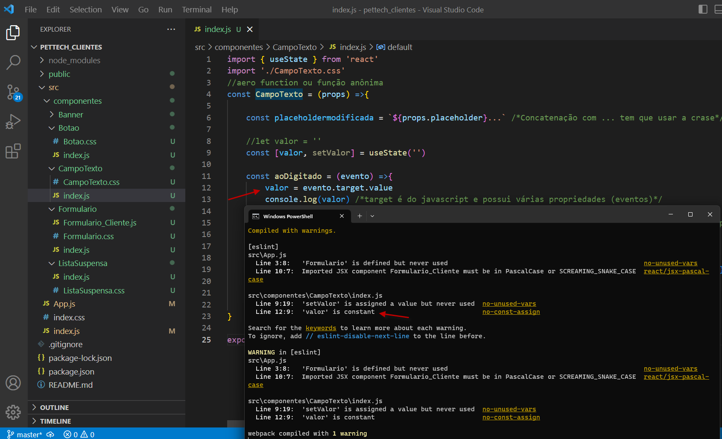This screenshot has width=722, height=439.
Task: Open first no-const-assign link in PowerShell
Action: 511,312
